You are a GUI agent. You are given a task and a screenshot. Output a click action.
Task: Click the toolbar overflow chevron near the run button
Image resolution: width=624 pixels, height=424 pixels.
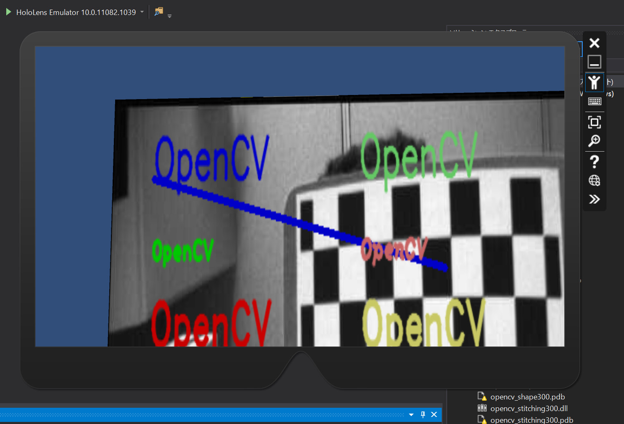[x=169, y=16]
